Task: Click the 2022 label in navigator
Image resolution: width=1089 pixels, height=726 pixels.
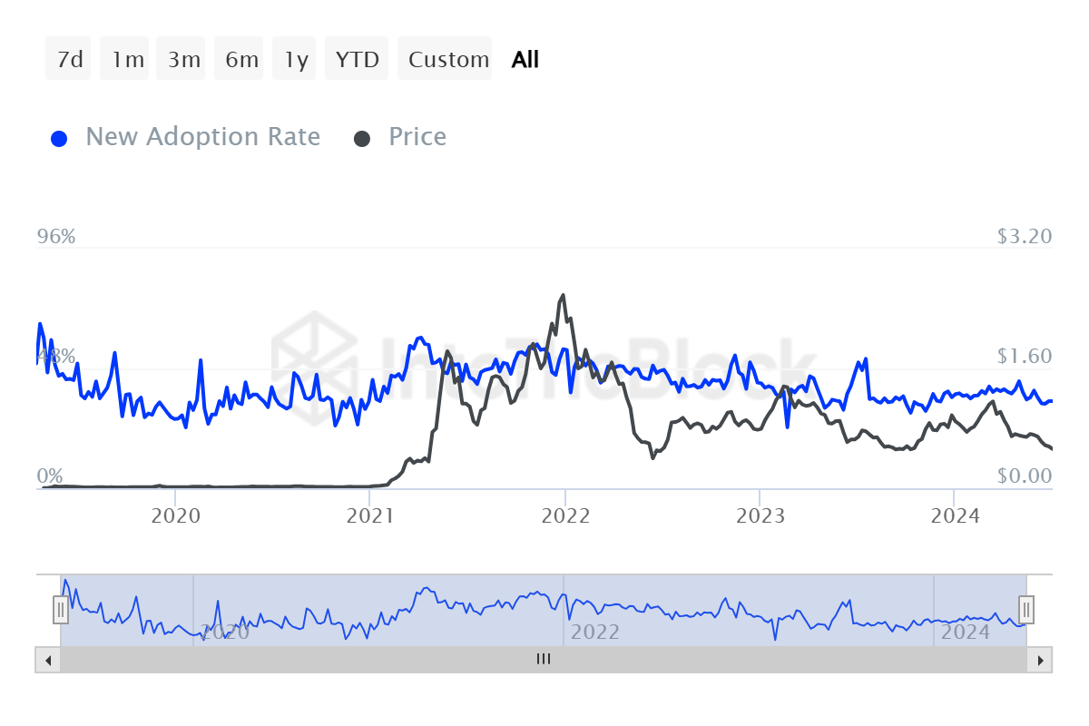Action: pos(594,632)
